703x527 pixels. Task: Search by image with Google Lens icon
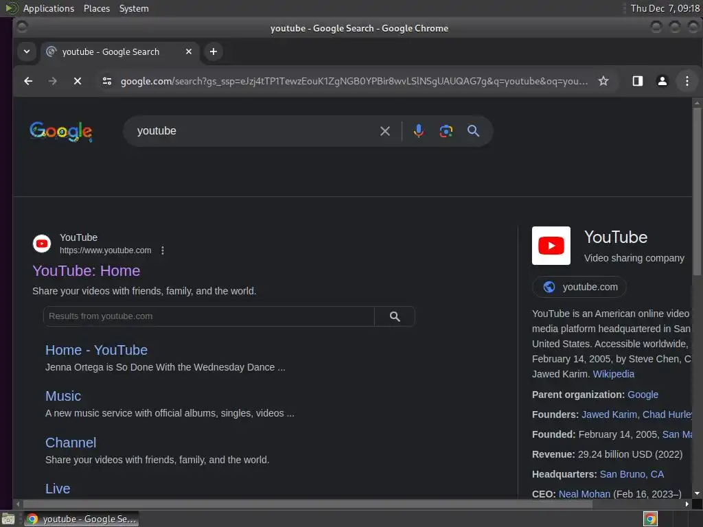(x=446, y=131)
